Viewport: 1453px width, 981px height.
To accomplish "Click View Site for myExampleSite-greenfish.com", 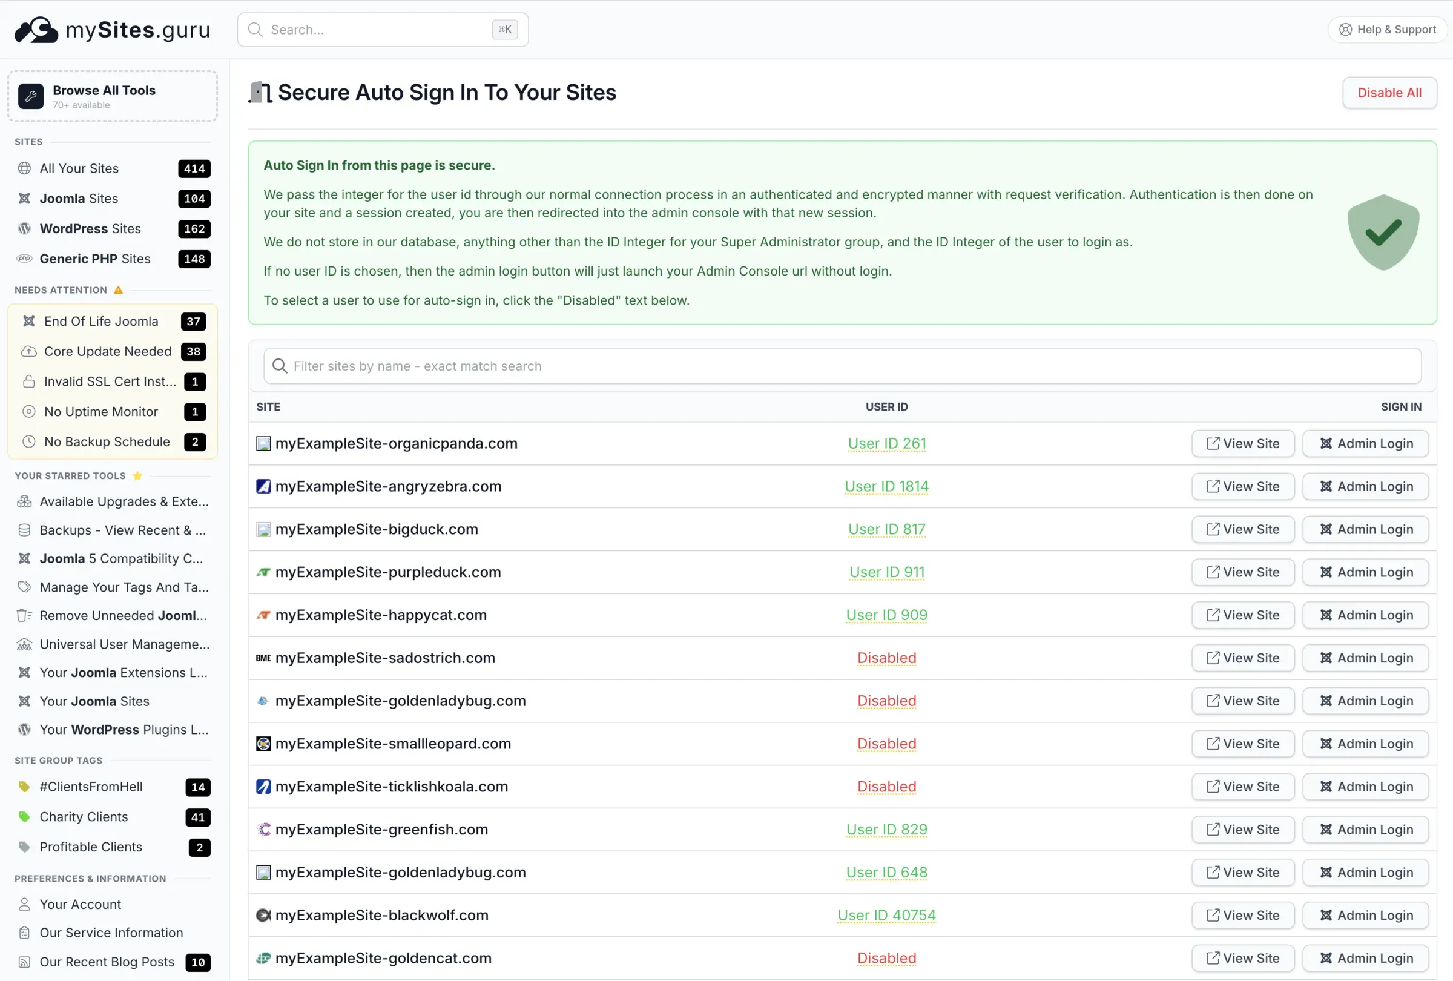I will (x=1242, y=830).
